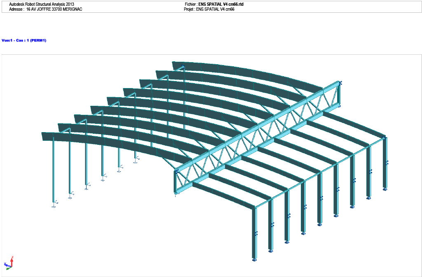Select base support of front-most right column
422x277 pixels.
click(254, 260)
